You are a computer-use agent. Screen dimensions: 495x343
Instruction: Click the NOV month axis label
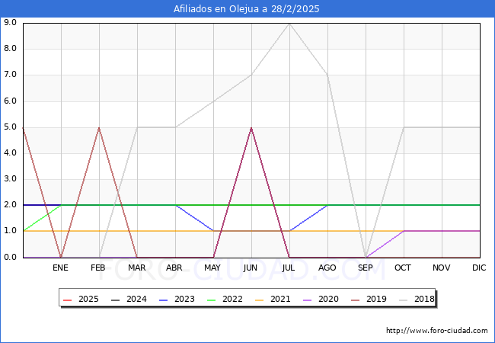coord(442,268)
